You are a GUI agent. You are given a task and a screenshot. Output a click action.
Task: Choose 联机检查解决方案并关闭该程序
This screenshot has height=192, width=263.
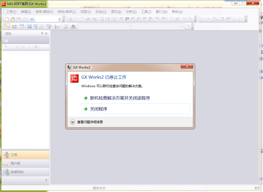click(x=120, y=98)
